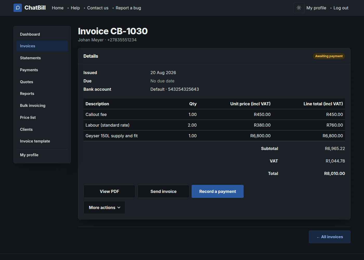Click the Invoice CB-1030 heading
Image resolution: width=364 pixels, height=260 pixels.
[113, 31]
